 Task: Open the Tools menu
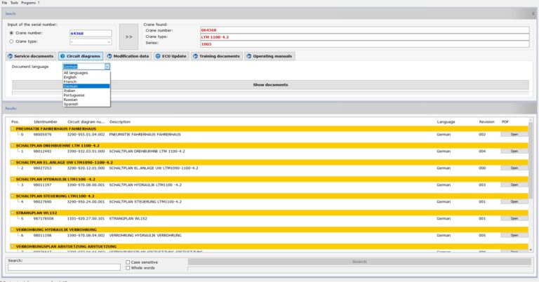tap(14, 3)
